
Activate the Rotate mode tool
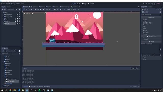pyautogui.click(x=29, y=9)
